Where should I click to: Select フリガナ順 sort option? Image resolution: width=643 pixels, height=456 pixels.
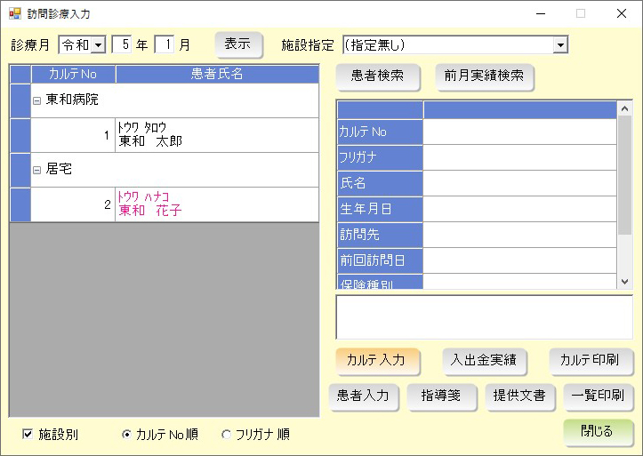click(x=226, y=435)
